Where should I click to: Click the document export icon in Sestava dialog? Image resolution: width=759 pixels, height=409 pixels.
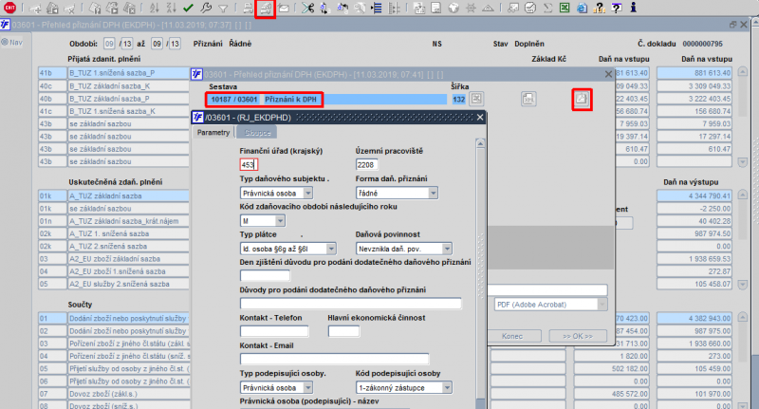[x=528, y=99]
